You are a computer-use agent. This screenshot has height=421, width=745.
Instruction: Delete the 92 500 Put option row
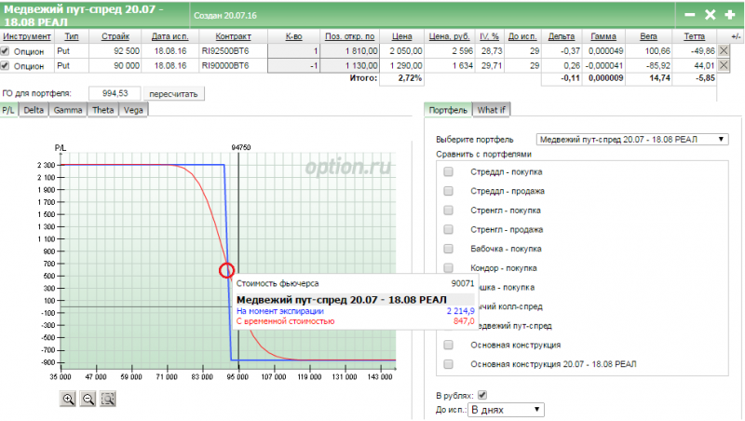[x=724, y=50]
